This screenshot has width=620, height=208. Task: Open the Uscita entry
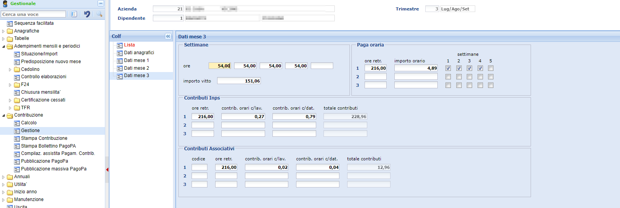click(x=21, y=206)
